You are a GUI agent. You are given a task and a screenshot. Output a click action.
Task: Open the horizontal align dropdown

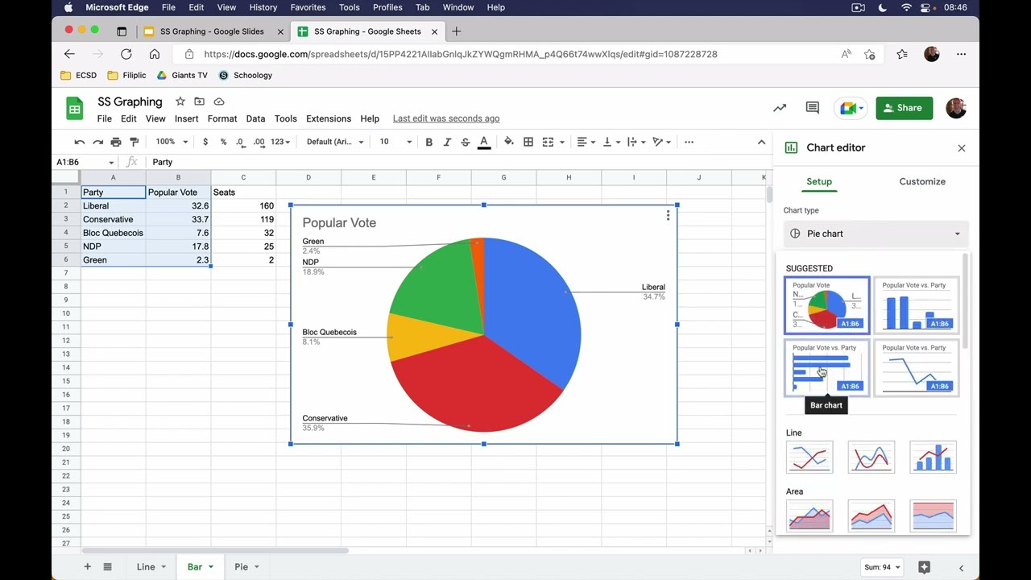point(586,142)
